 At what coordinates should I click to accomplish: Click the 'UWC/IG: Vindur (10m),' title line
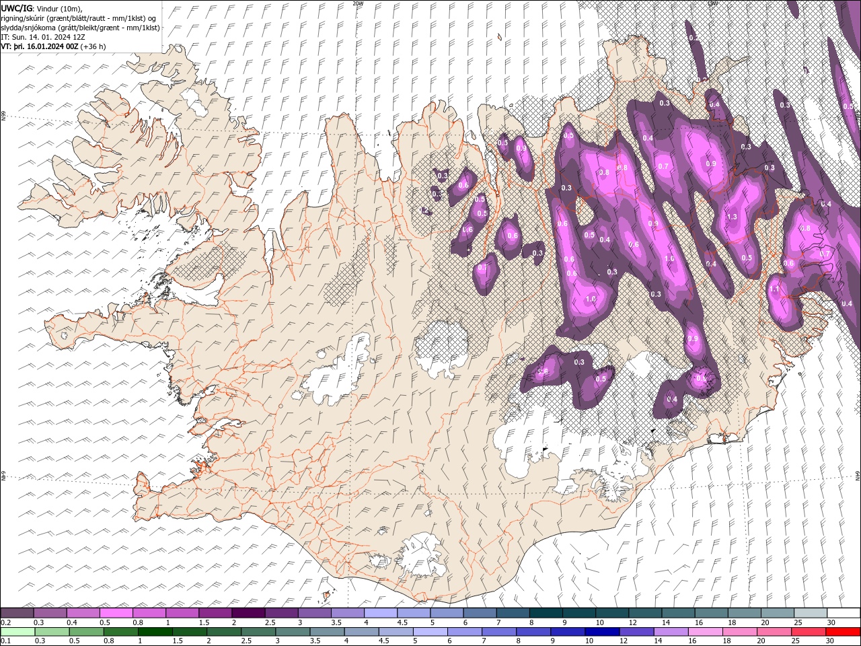point(42,8)
